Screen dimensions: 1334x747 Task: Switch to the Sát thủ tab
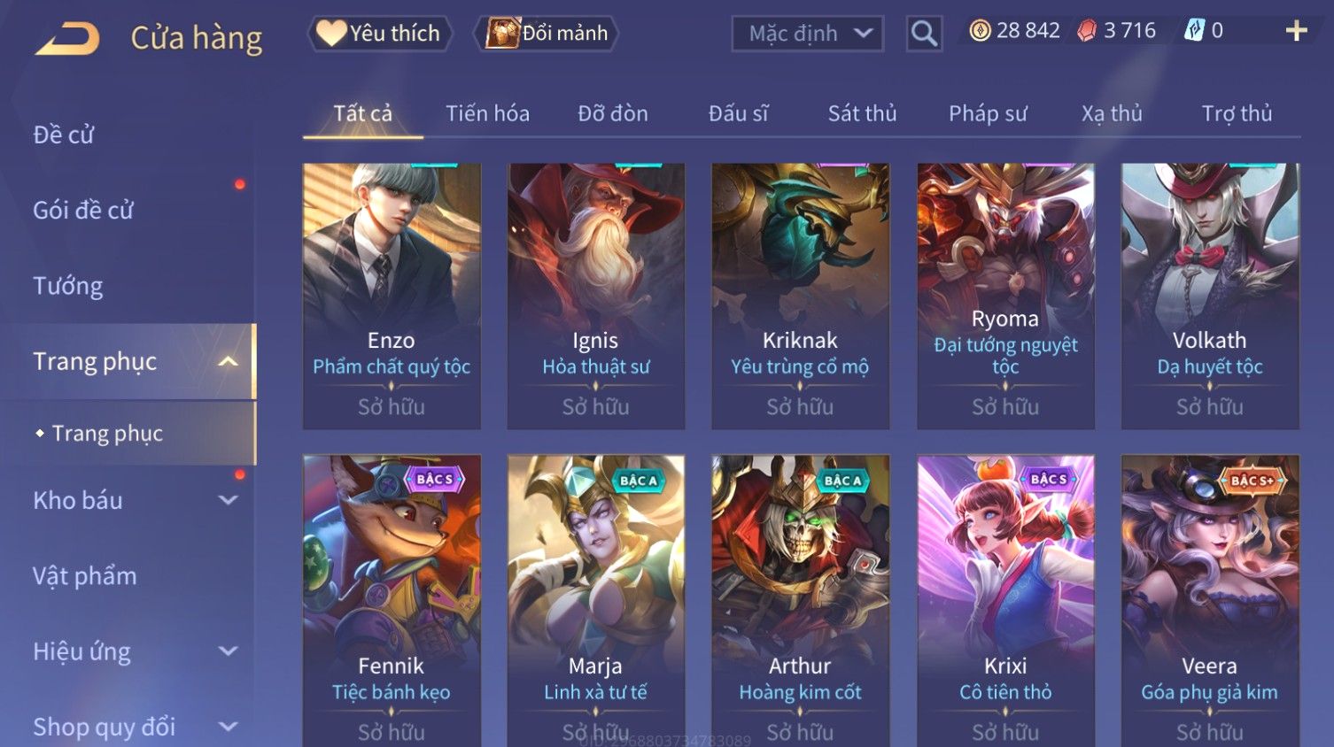click(x=862, y=113)
